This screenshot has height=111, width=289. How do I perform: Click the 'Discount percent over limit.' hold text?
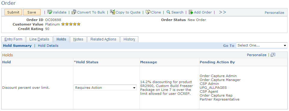tap(26, 88)
